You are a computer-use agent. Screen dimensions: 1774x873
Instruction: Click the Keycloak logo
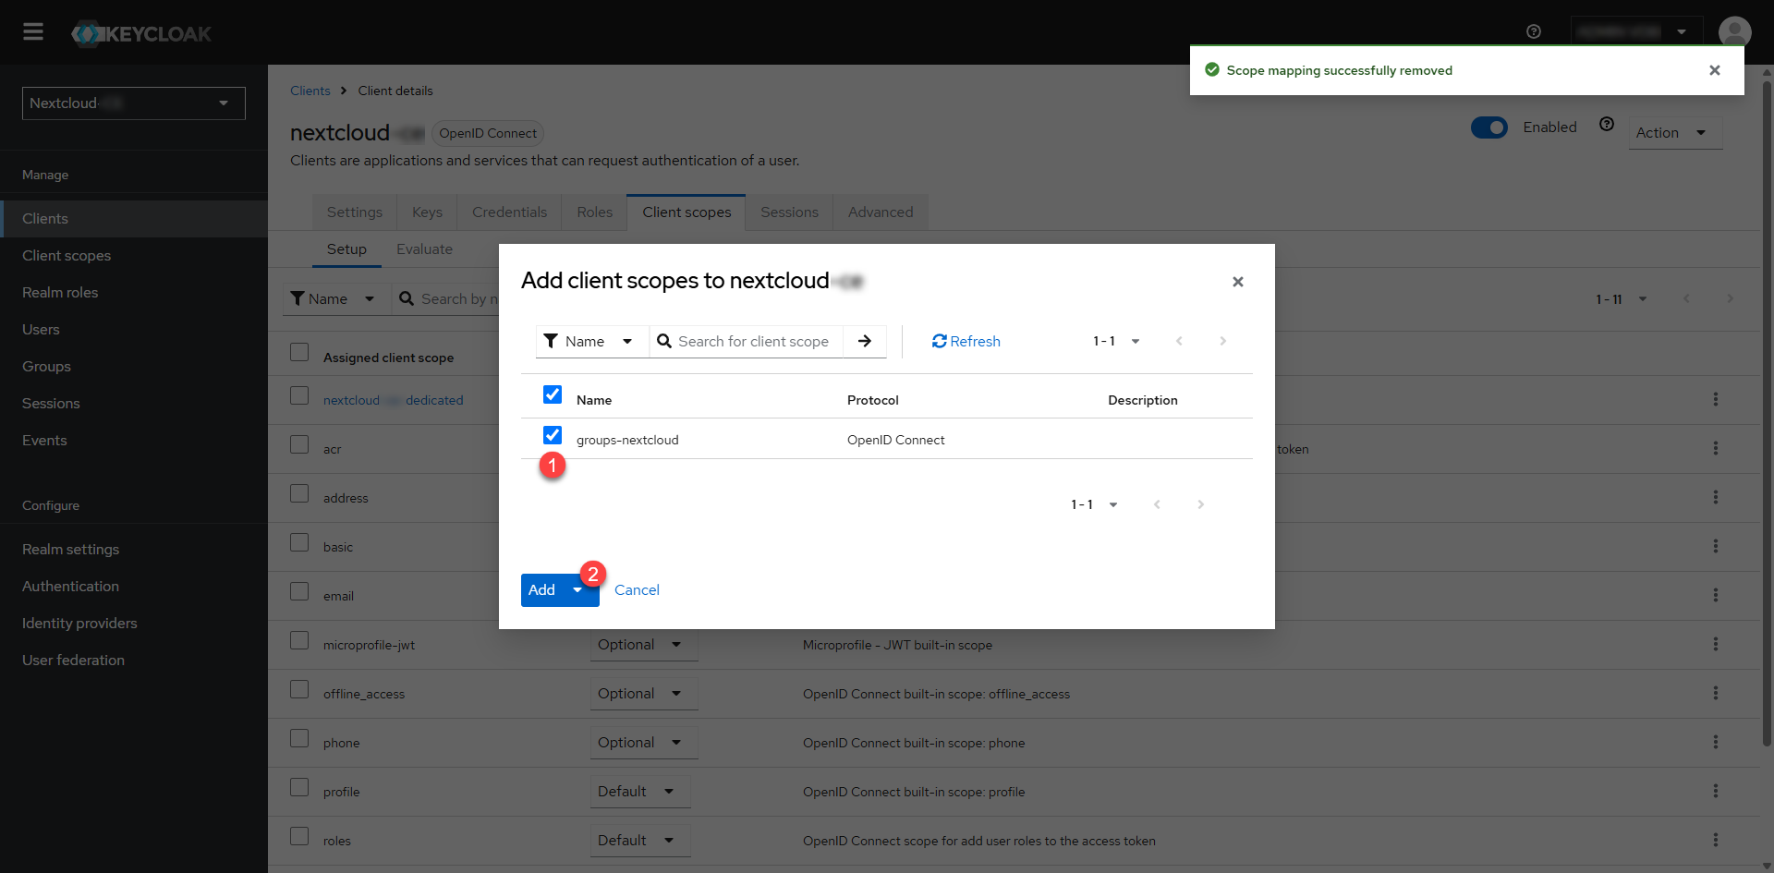(141, 34)
